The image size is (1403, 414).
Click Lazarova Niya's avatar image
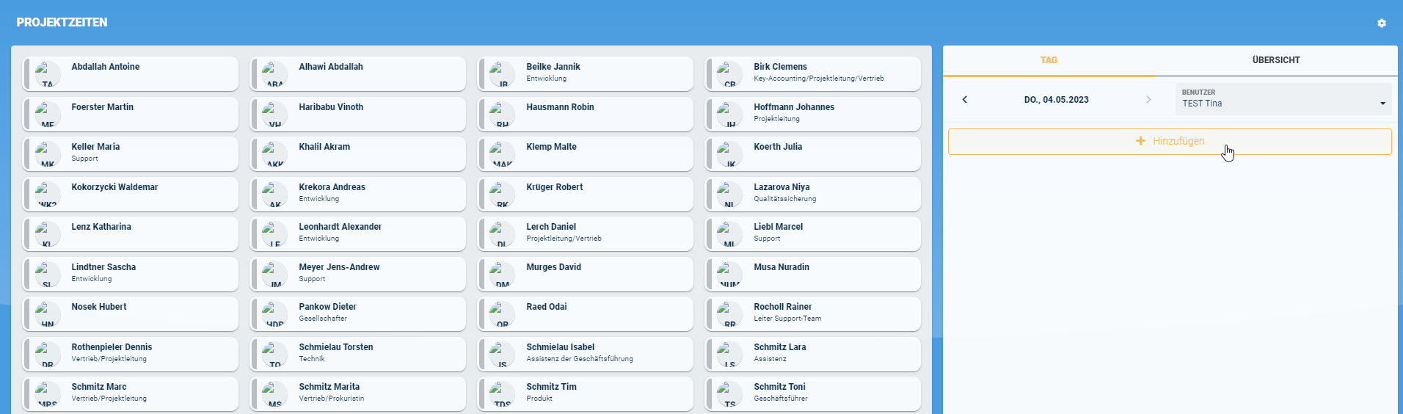[729, 195]
